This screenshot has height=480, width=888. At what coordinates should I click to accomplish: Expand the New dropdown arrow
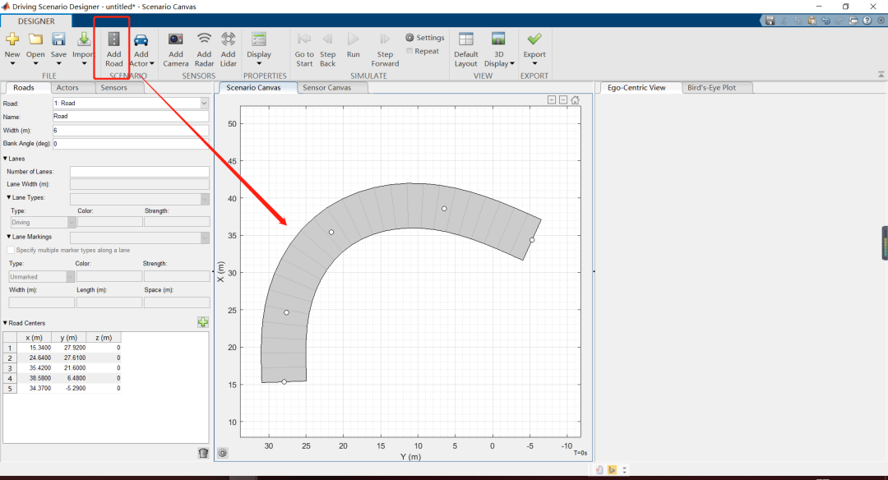click(12, 63)
